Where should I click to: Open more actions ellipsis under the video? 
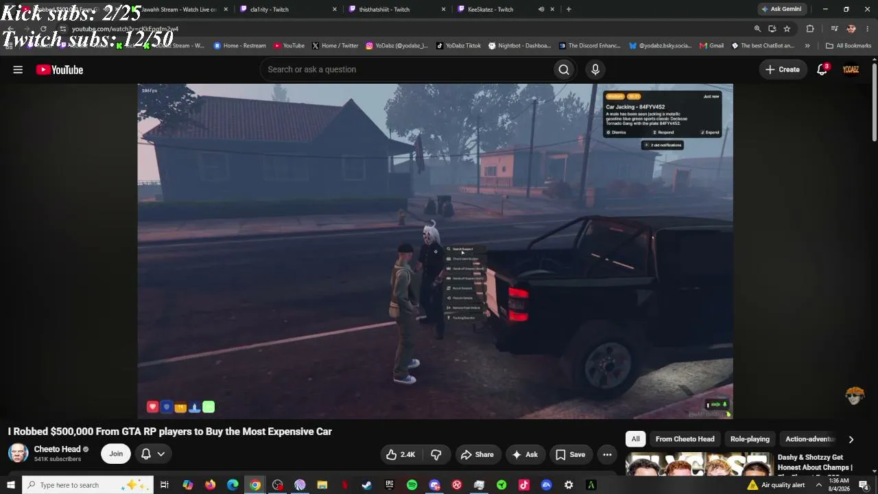pyautogui.click(x=607, y=454)
